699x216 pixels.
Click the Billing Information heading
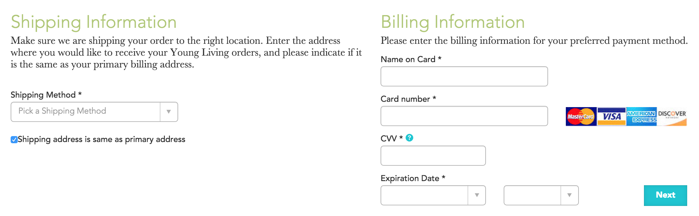point(453,22)
